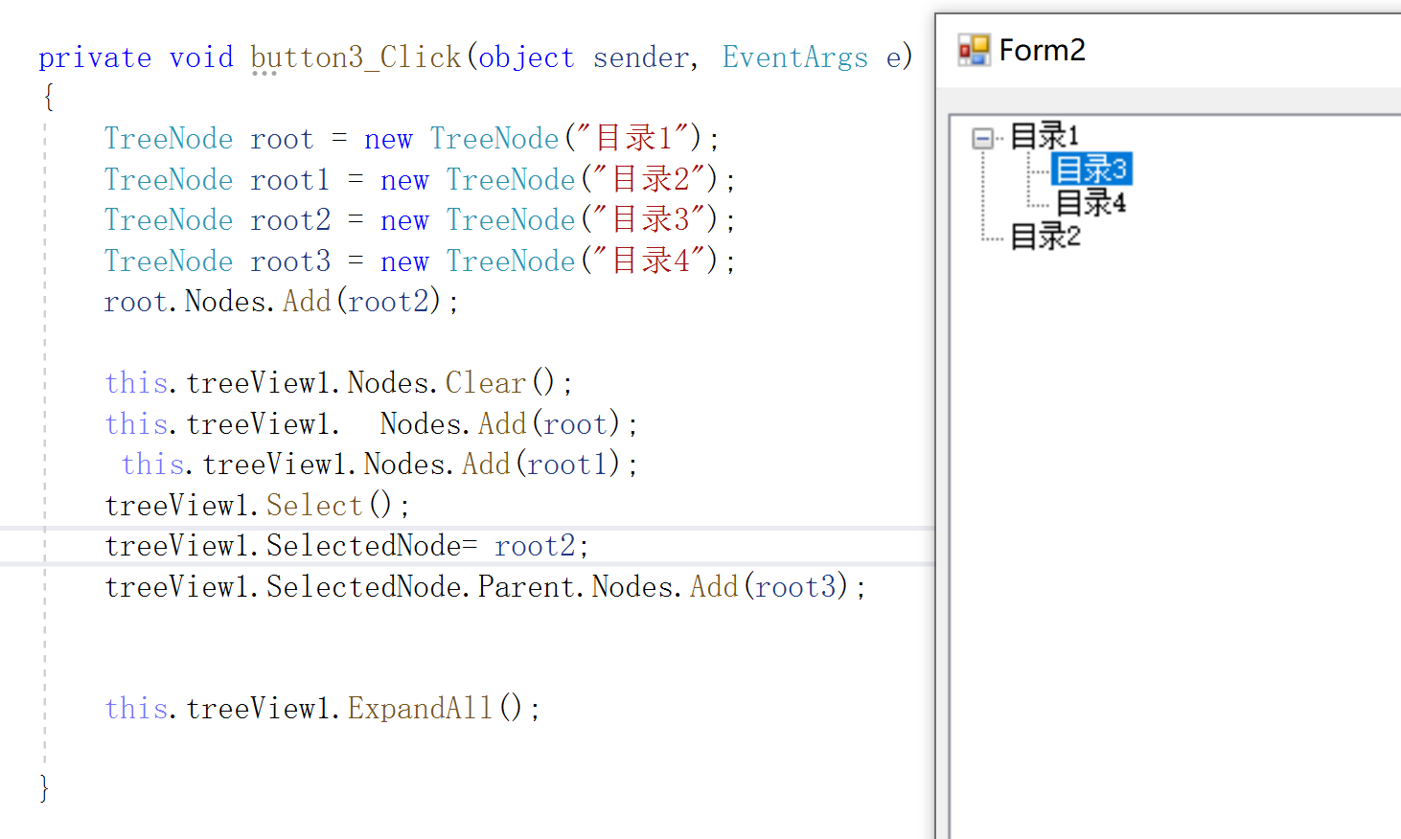Click inside the empty TreeView area

coord(1150,479)
